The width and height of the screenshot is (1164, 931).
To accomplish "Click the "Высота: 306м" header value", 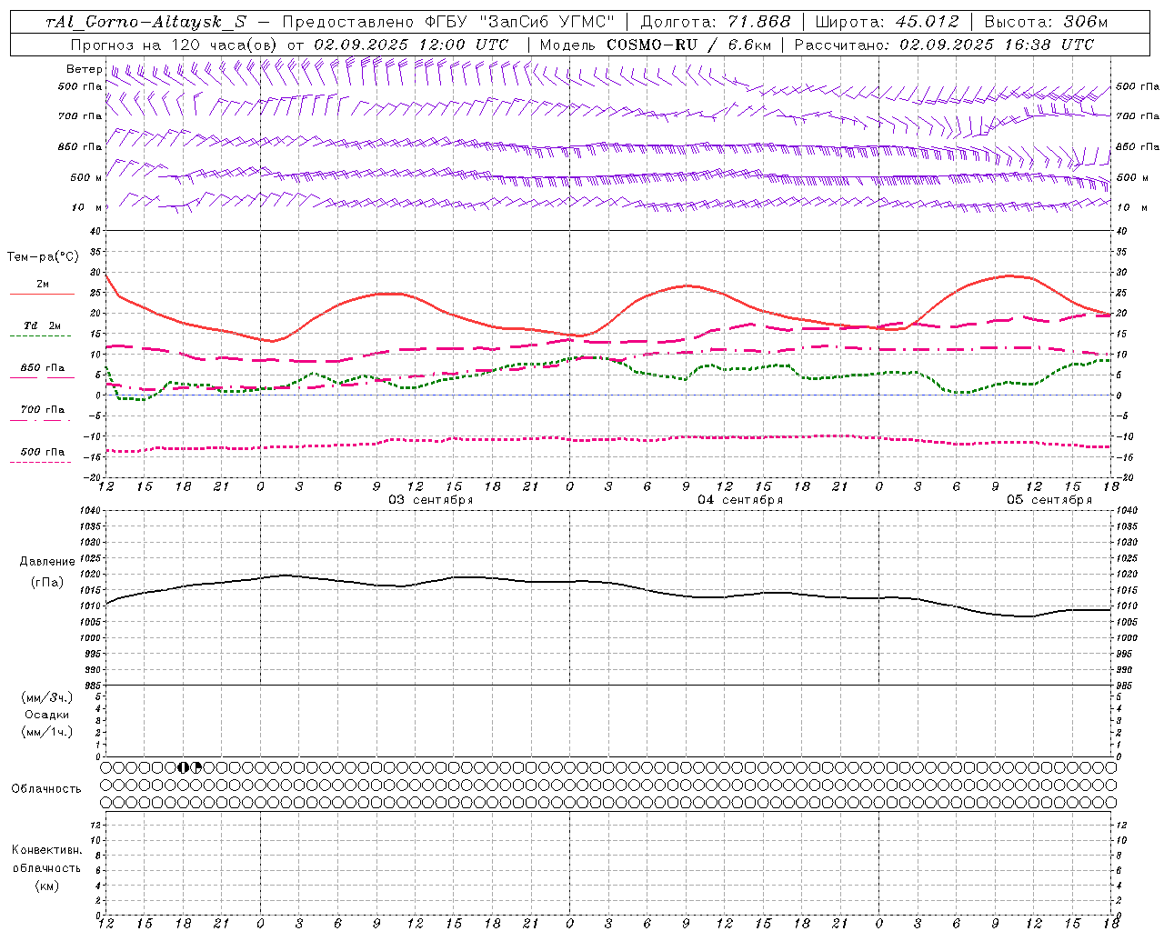I will (x=1047, y=22).
